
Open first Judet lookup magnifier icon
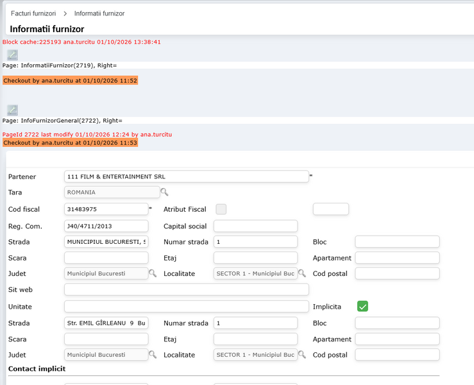153,273
